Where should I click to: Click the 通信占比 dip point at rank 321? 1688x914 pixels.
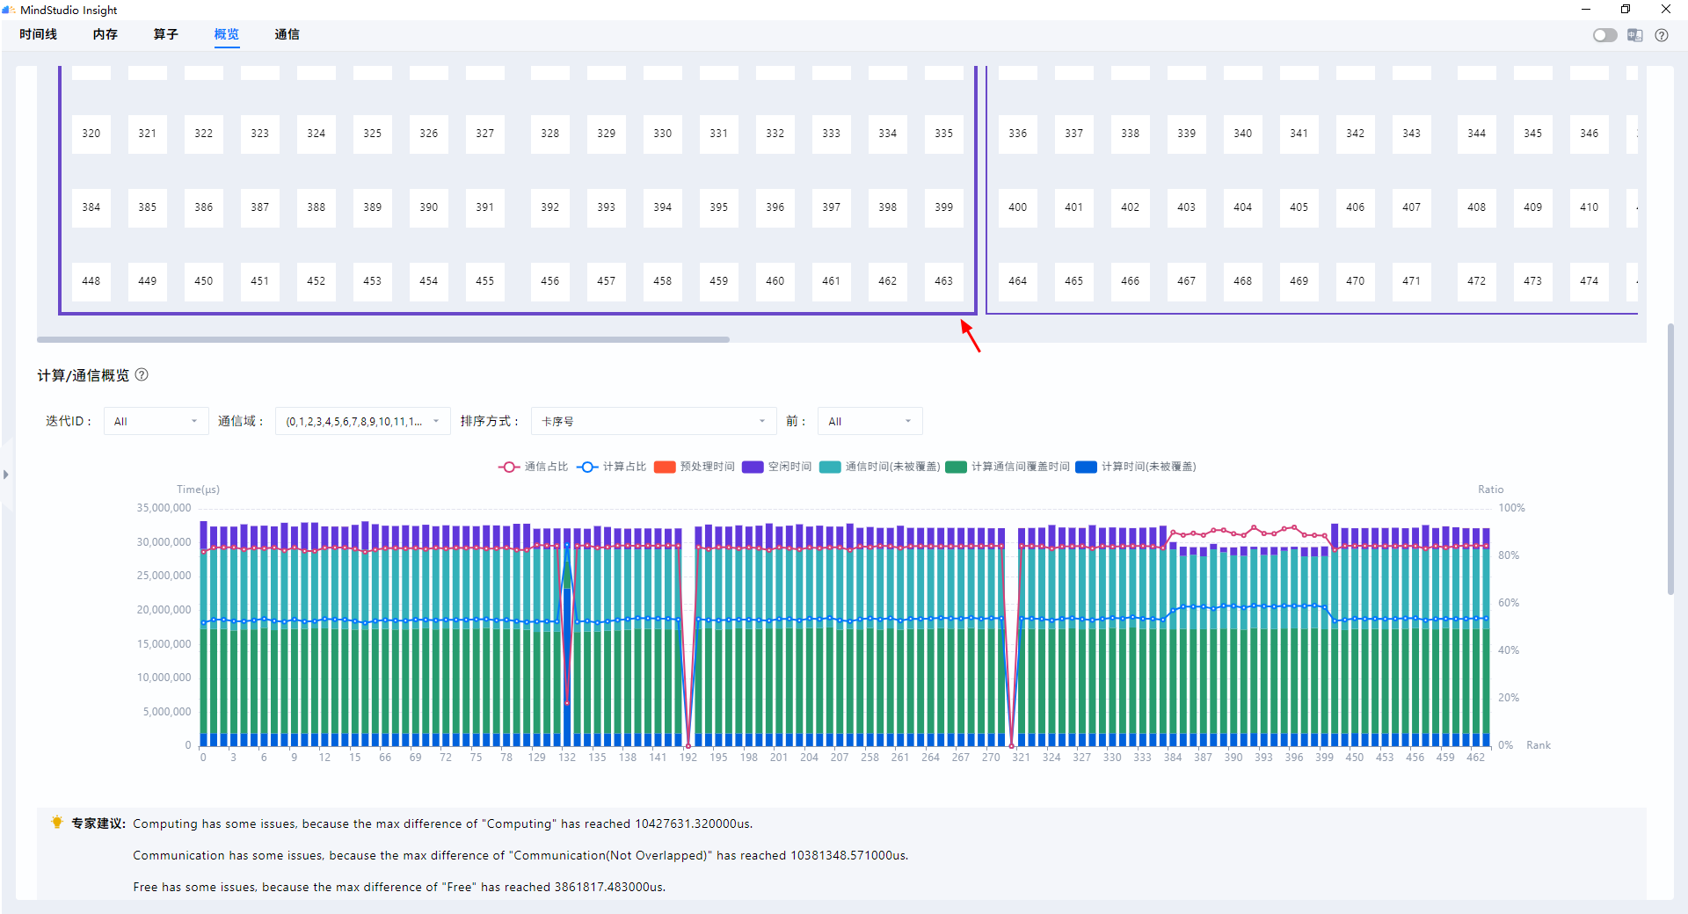point(1012,745)
